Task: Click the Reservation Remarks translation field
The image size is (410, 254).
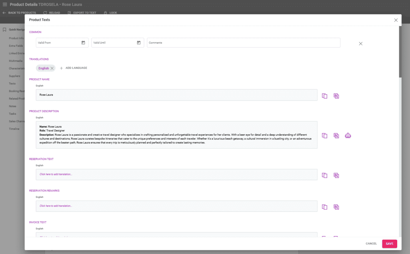Action: point(176,206)
